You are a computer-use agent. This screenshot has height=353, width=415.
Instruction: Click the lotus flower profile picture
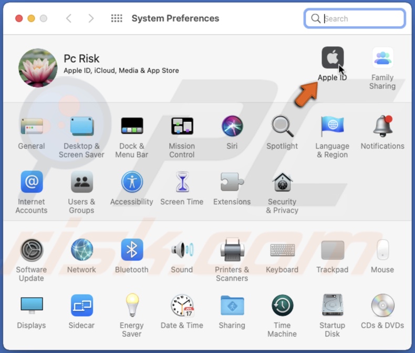[38, 68]
